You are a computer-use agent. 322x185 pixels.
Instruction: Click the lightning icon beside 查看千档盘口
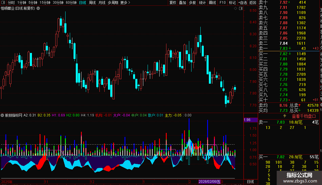[x=285, y=116]
